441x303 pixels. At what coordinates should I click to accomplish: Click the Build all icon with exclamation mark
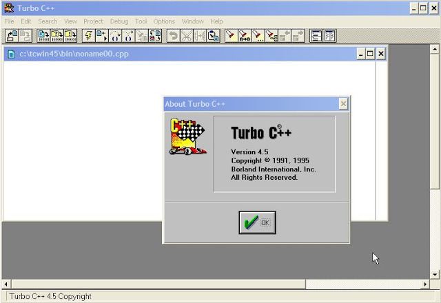(70, 36)
